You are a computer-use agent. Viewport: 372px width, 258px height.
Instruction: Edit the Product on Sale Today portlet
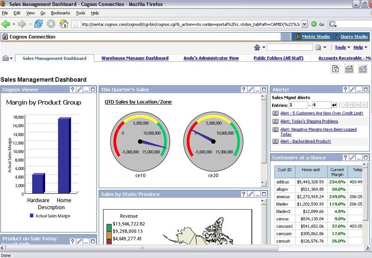pos(80,241)
